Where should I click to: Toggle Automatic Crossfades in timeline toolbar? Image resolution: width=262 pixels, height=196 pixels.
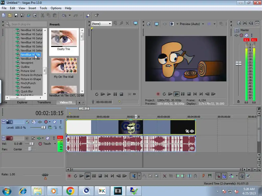pyautogui.click(x=224, y=176)
